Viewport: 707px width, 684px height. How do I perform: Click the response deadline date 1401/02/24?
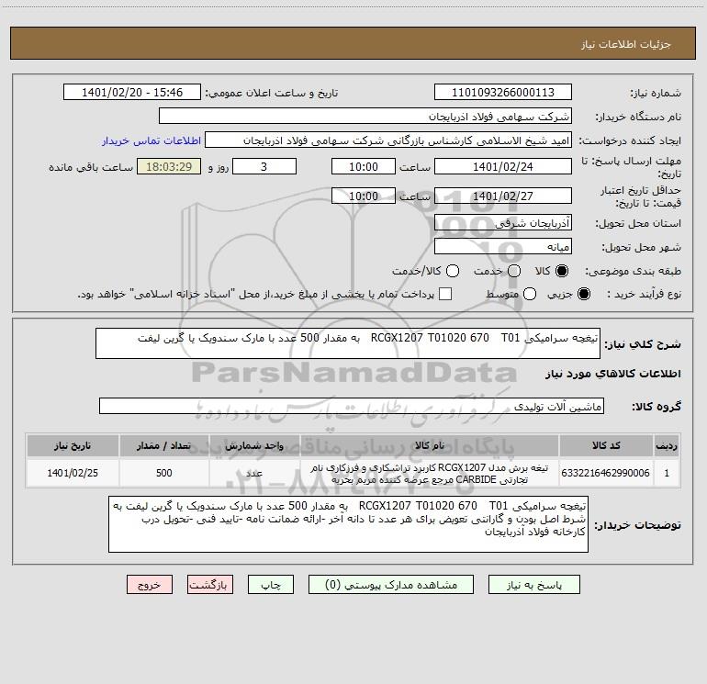click(x=503, y=166)
